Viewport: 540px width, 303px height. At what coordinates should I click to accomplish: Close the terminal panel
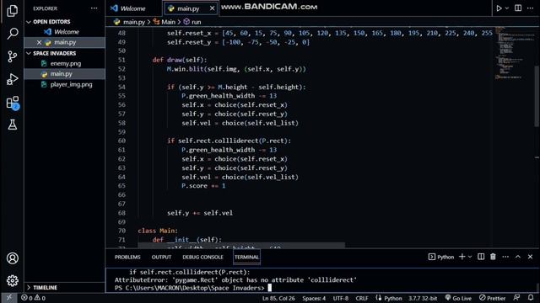coord(531,257)
